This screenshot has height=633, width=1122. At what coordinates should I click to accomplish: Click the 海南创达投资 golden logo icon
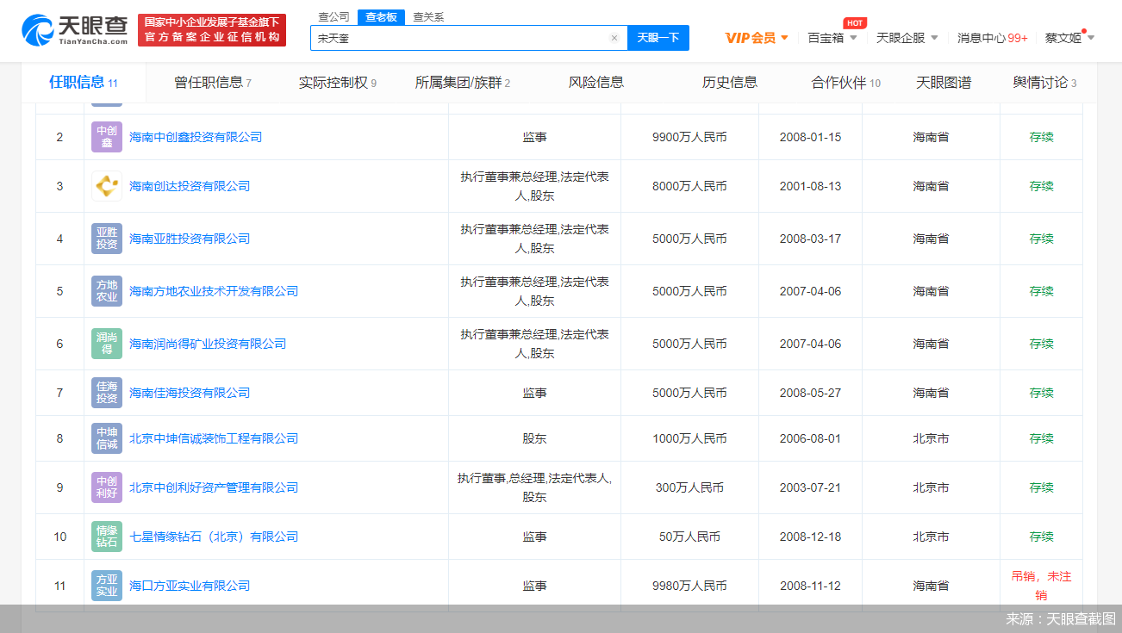(x=106, y=185)
